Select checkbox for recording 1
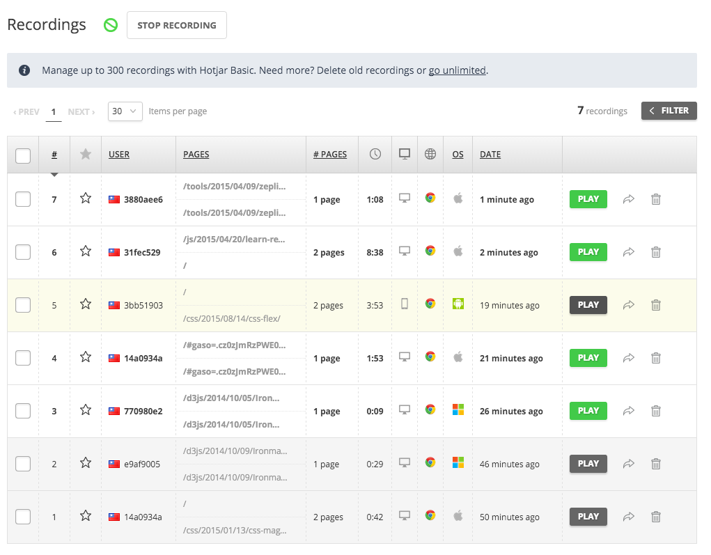This screenshot has height=555, width=711. (23, 517)
